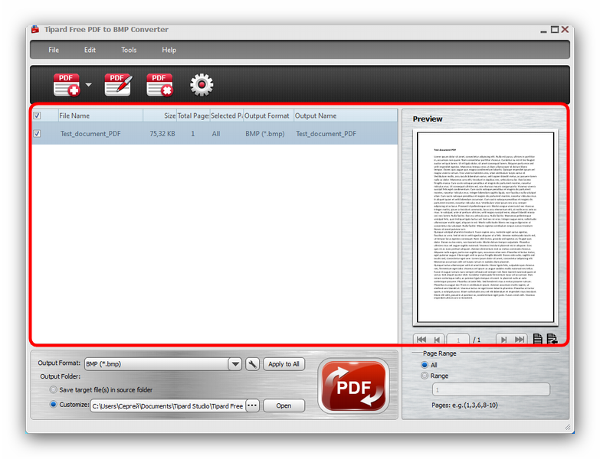The image size is (600, 459).
Task: Click the 75,32 KB size cell
Action: pyautogui.click(x=162, y=134)
